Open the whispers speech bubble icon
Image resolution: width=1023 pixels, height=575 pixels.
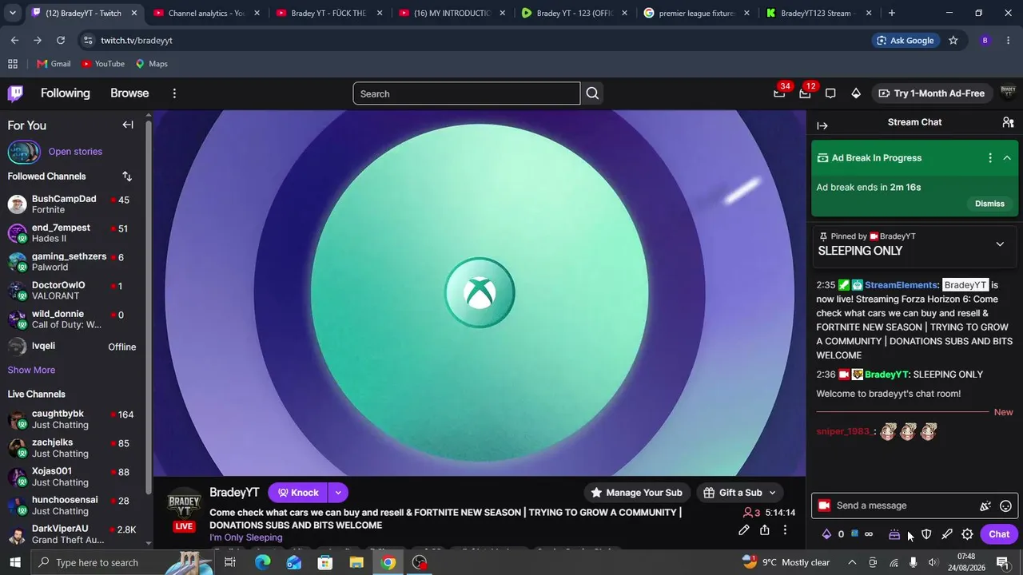tap(830, 93)
